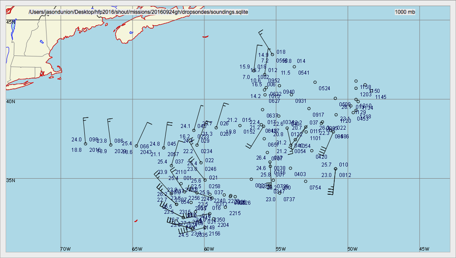Viewport: 456px width, 258px height.
Task: Click the 021 station label
Action: (213, 178)
